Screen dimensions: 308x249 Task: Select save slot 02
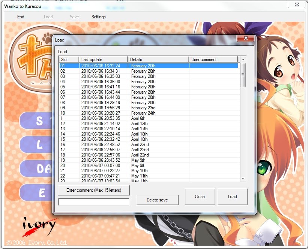149,71
